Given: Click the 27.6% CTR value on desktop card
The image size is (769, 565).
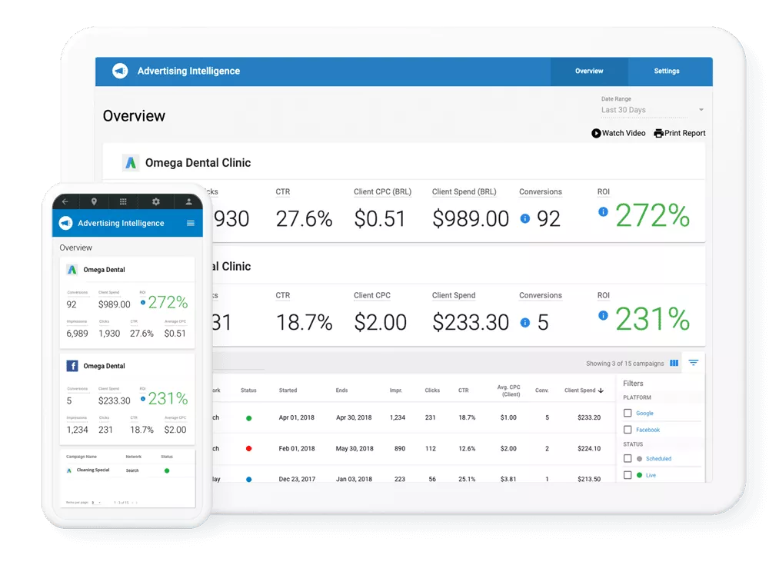Looking at the screenshot, I should pyautogui.click(x=304, y=219).
